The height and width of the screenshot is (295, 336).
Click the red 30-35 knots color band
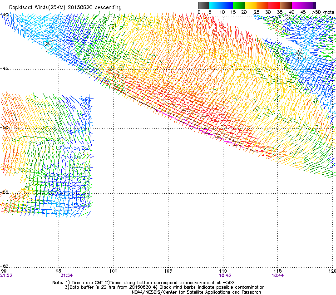pyautogui.click(x=274, y=5)
